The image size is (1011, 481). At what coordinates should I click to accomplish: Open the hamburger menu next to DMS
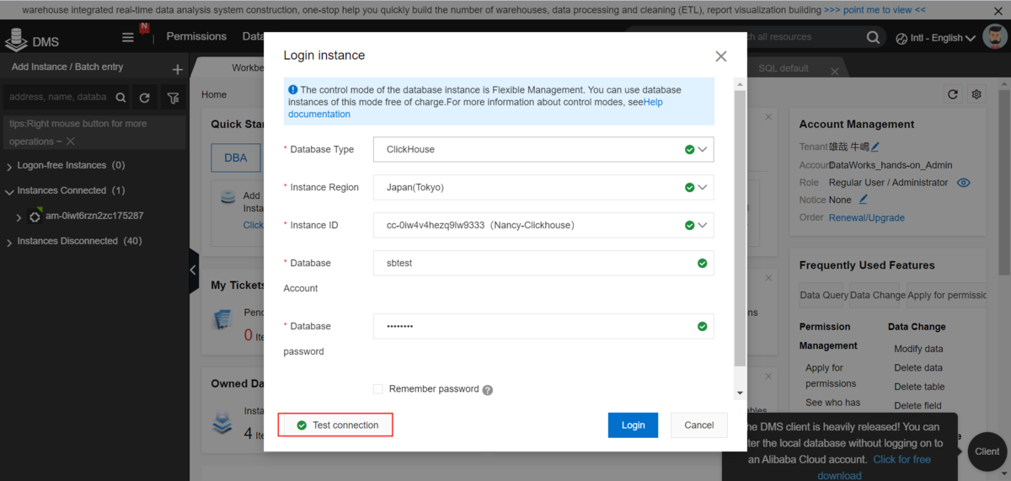click(128, 37)
